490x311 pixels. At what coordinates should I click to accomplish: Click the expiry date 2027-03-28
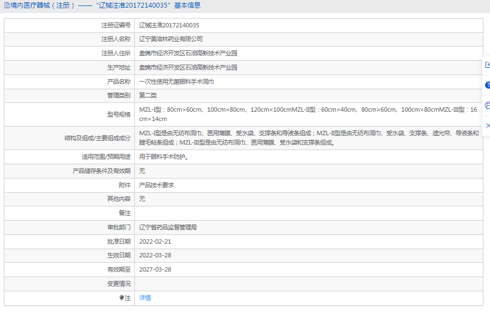pos(155,269)
